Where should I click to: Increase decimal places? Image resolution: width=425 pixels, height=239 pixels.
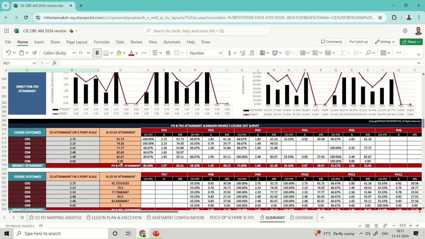pos(242,53)
